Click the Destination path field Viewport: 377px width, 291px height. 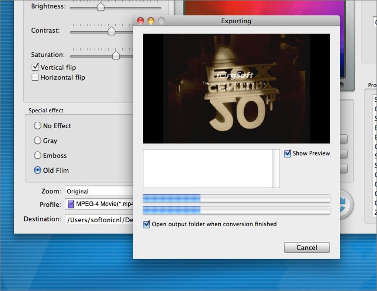point(100,219)
